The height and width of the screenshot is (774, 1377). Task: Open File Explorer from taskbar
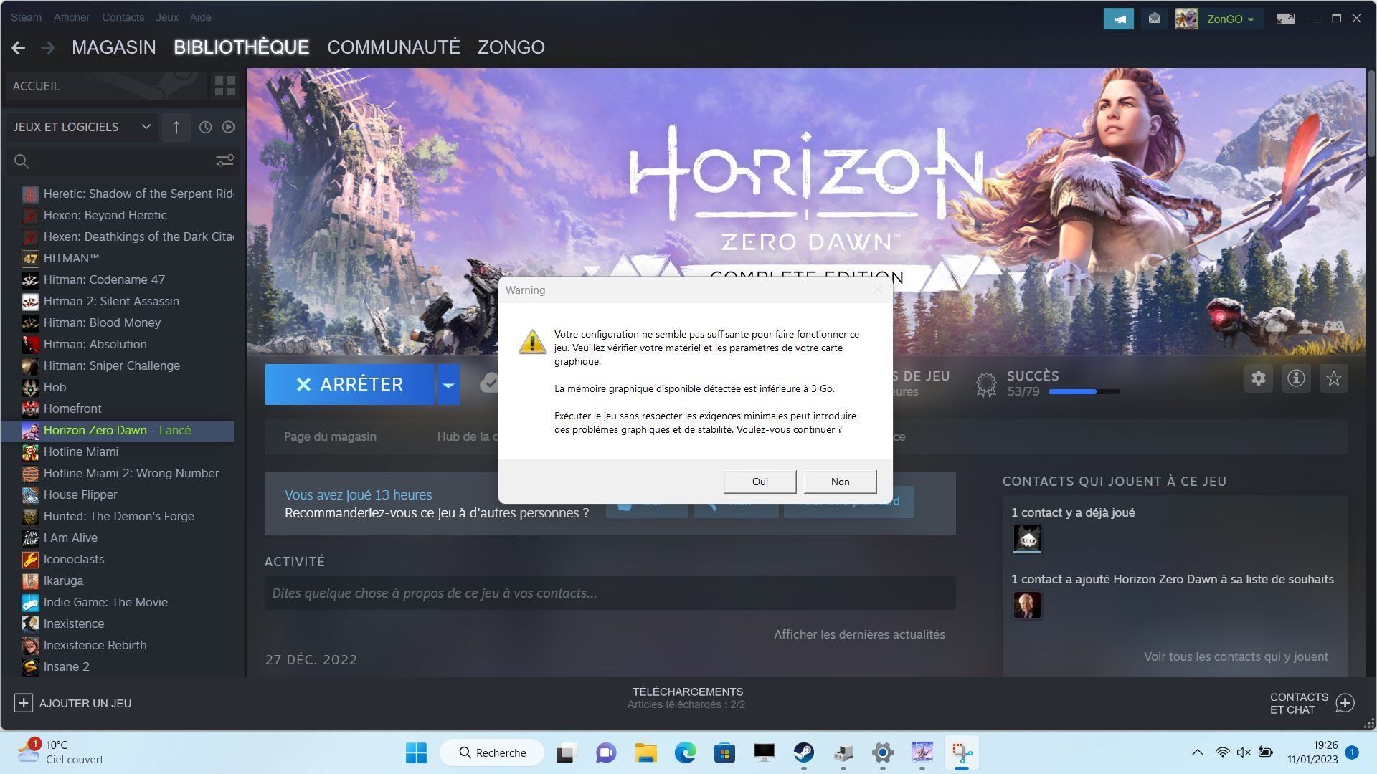click(x=645, y=752)
